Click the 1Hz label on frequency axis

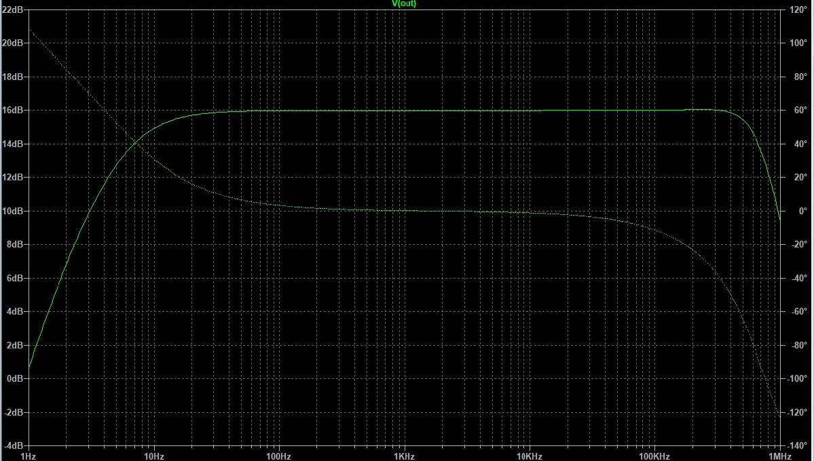coord(29,456)
